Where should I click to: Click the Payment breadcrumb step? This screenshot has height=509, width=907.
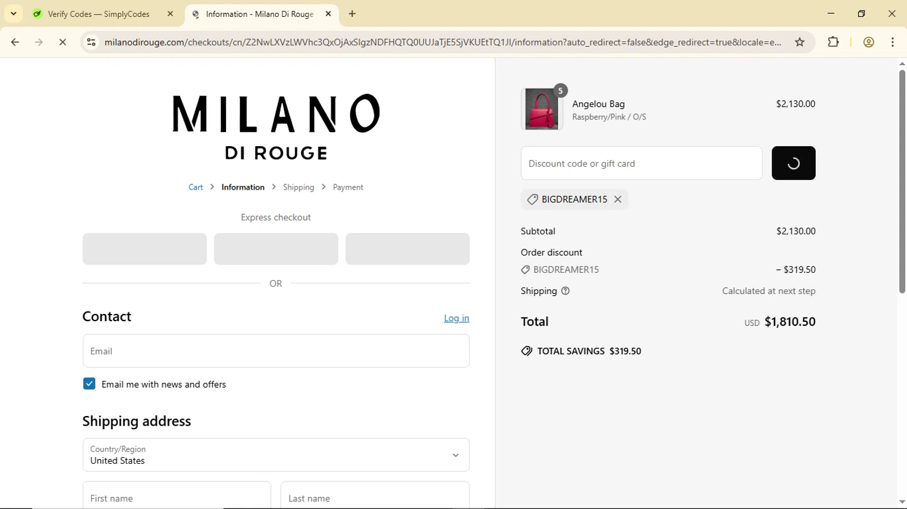coord(348,187)
